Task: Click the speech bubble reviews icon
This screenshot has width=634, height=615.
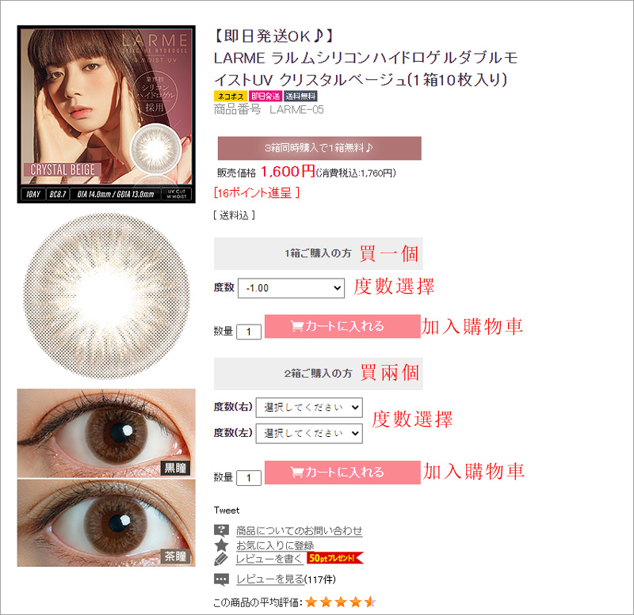Action: point(221,579)
